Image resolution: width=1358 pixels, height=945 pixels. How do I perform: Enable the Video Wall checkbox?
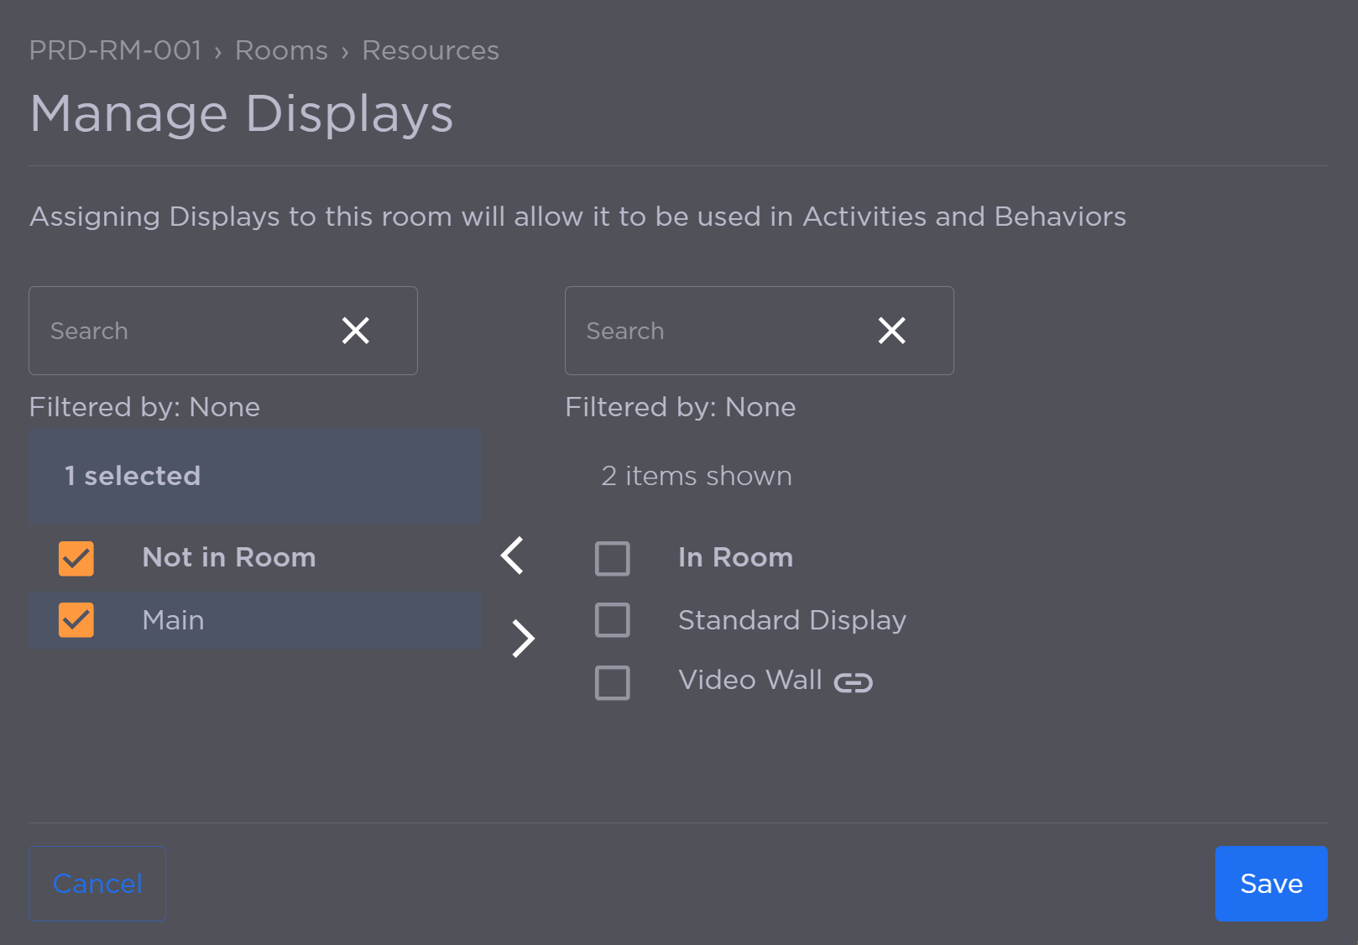pos(612,682)
